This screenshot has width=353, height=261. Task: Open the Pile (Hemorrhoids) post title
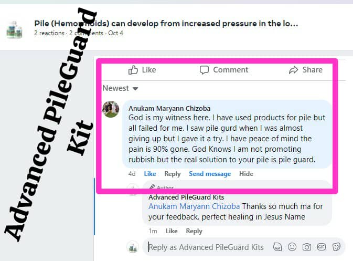pos(166,24)
